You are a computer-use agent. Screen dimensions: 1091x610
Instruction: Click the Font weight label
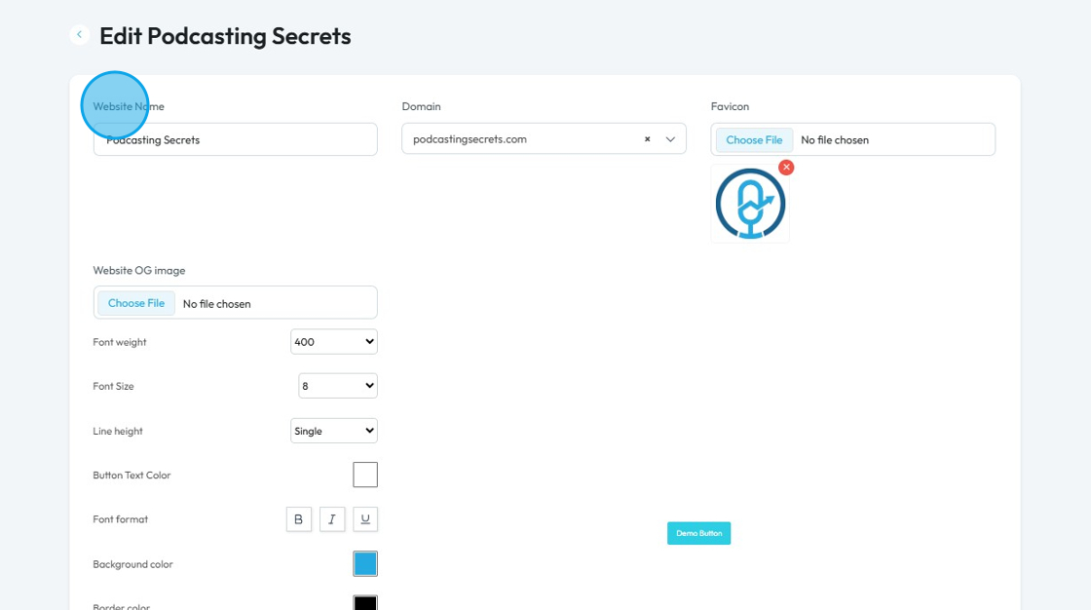click(x=120, y=342)
